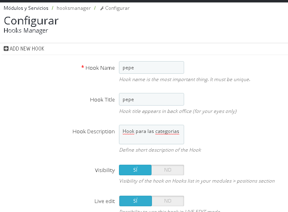The image size is (288, 212).
Task: Click the Configurar page heading
Action: click(x=31, y=21)
